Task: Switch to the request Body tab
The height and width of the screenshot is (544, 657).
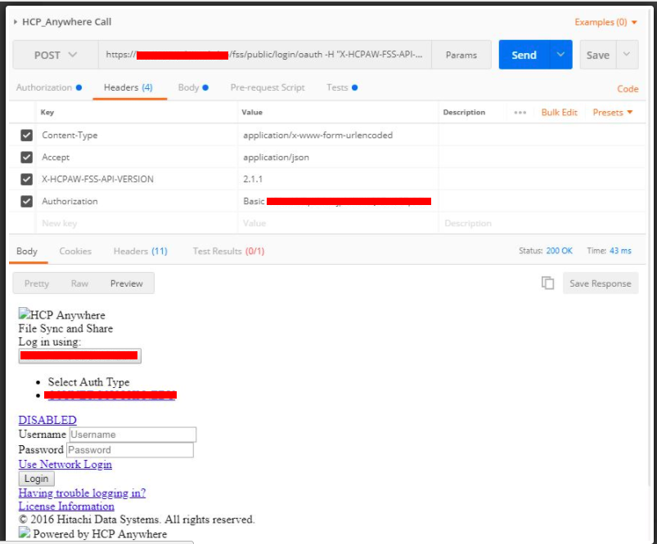Action: 193,87
